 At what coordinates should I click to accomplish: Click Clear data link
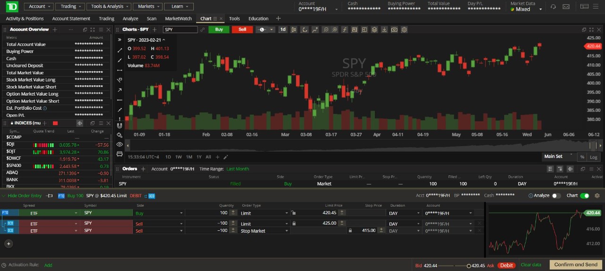click(531, 265)
